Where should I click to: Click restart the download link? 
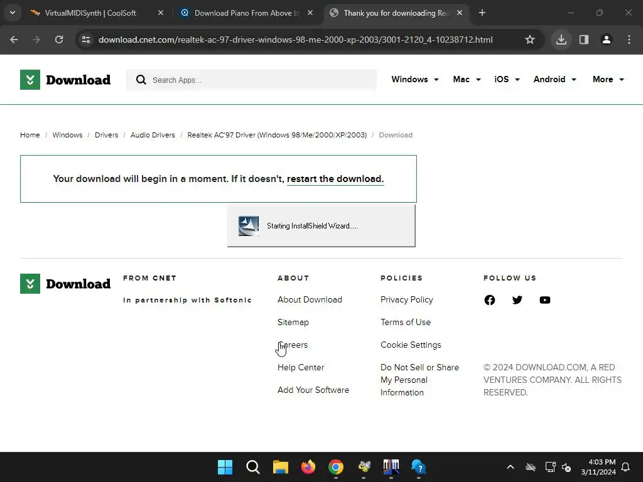click(335, 179)
